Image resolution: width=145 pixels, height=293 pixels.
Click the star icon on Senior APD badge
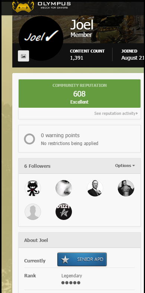(65, 259)
